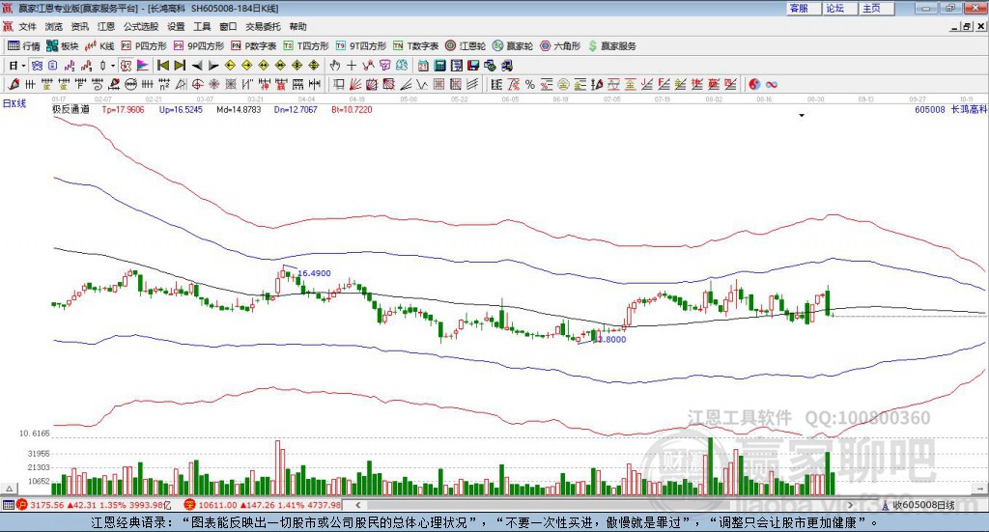
Task: Click the indicator dropdown triangle above chart
Action: click(802, 115)
